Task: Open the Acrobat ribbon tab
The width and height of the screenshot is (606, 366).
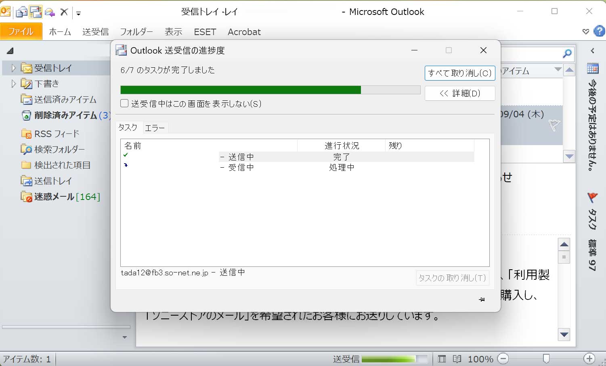Action: pyautogui.click(x=244, y=32)
